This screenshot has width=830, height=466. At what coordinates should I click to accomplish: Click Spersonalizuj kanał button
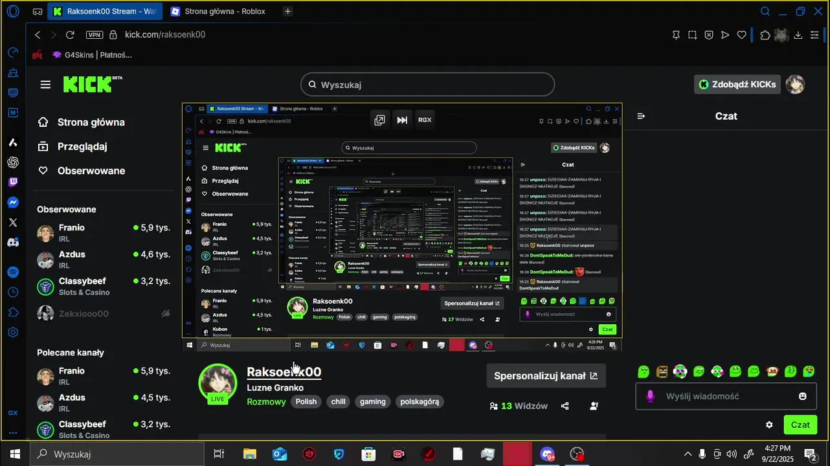546,375
